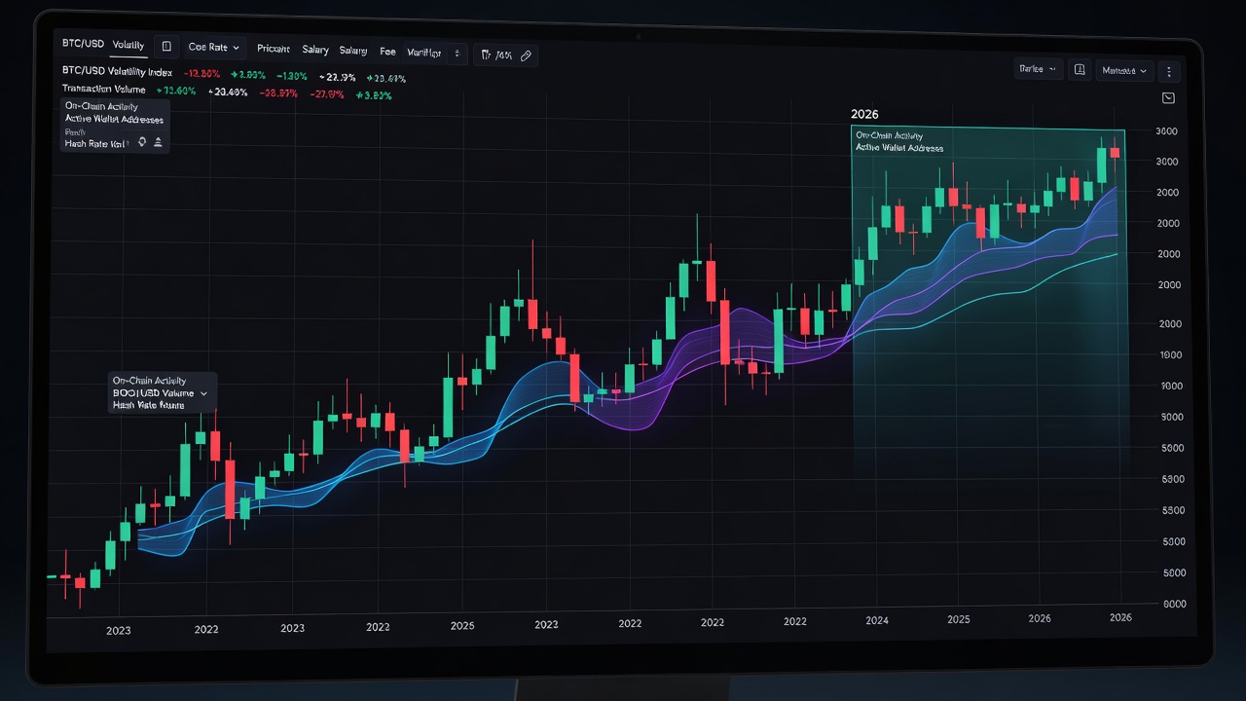1246x701 pixels.
Task: Click Active Wallet Address label in the highlighted 2026 region
Action: (x=899, y=148)
